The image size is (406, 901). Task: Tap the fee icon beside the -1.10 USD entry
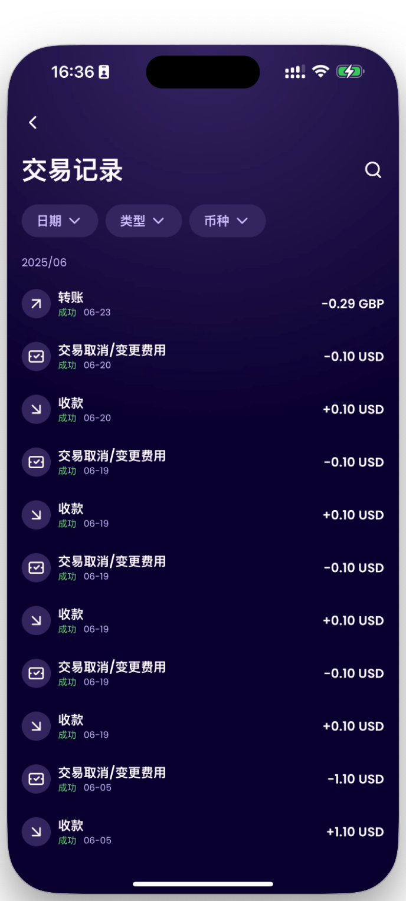tap(36, 779)
